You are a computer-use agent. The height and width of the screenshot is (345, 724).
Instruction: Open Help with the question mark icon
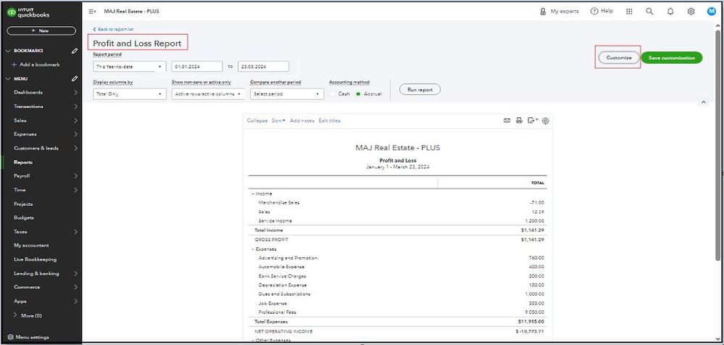point(594,11)
